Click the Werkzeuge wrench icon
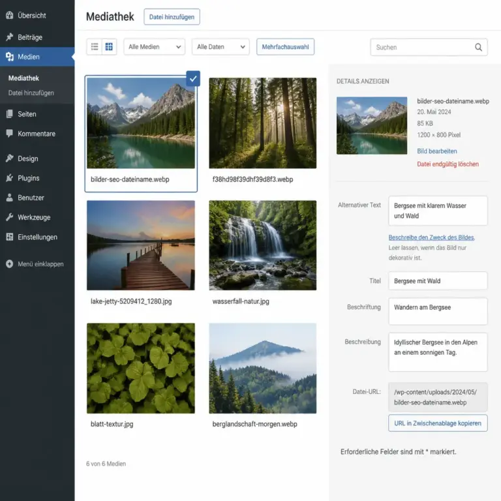Image resolution: width=501 pixels, height=501 pixels. coord(10,217)
